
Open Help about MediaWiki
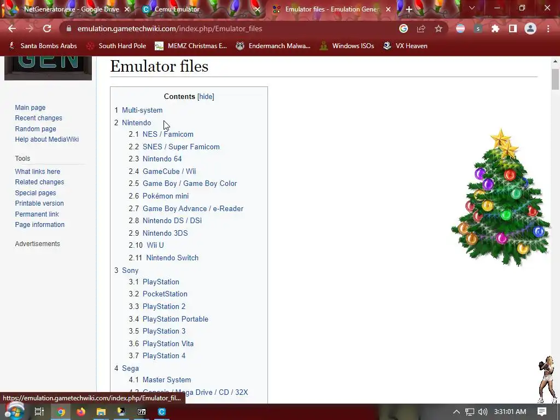47,139
